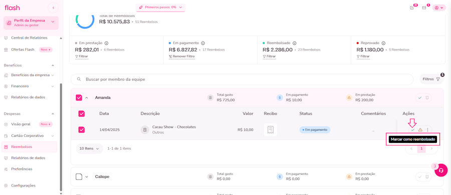Click the Em pagamento status badge
451x195 pixels.
(x=315, y=130)
